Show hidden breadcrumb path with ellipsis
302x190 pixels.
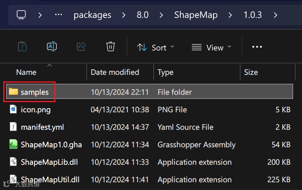coord(58,15)
